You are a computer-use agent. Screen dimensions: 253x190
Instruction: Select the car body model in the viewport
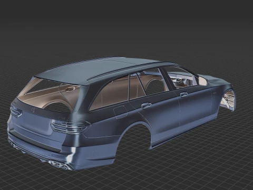(121, 113)
